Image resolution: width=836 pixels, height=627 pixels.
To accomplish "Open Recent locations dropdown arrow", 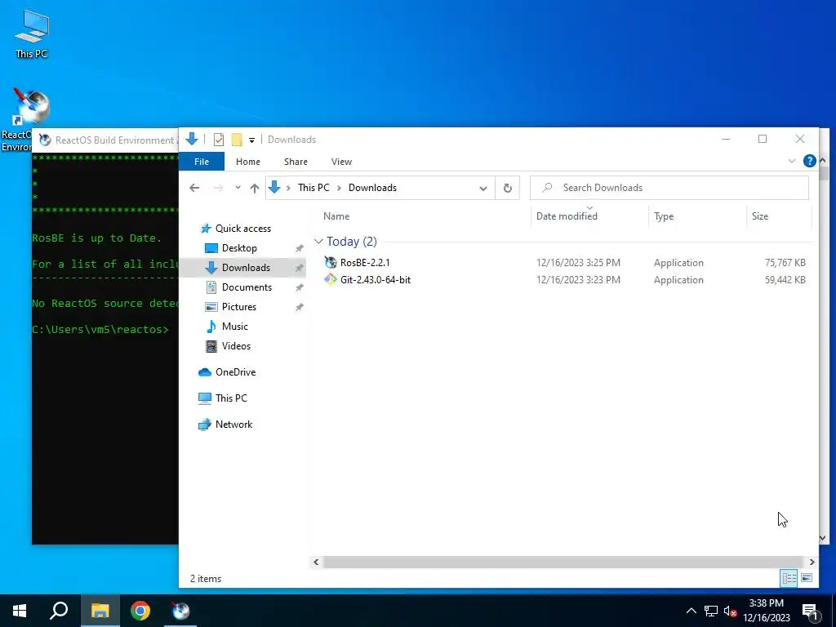I will click(238, 188).
